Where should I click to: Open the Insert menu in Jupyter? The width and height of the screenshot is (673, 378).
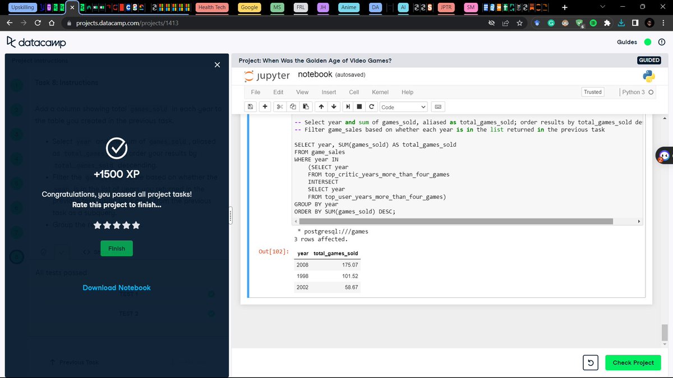click(329, 92)
